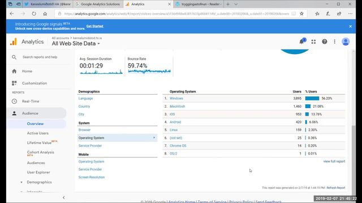Image resolution: width=362 pixels, height=203 pixels.
Task: Click the browser back arrow
Action: (12, 14)
